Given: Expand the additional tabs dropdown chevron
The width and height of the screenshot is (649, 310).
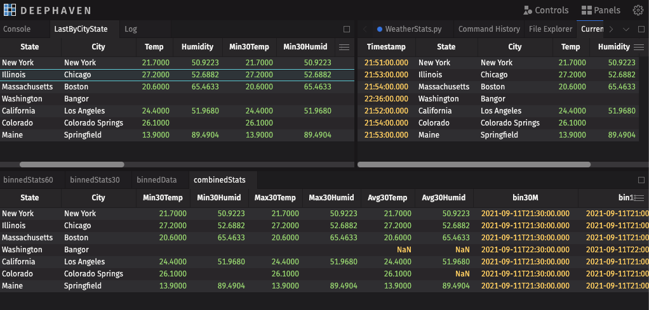Looking at the screenshot, I should pos(626,29).
